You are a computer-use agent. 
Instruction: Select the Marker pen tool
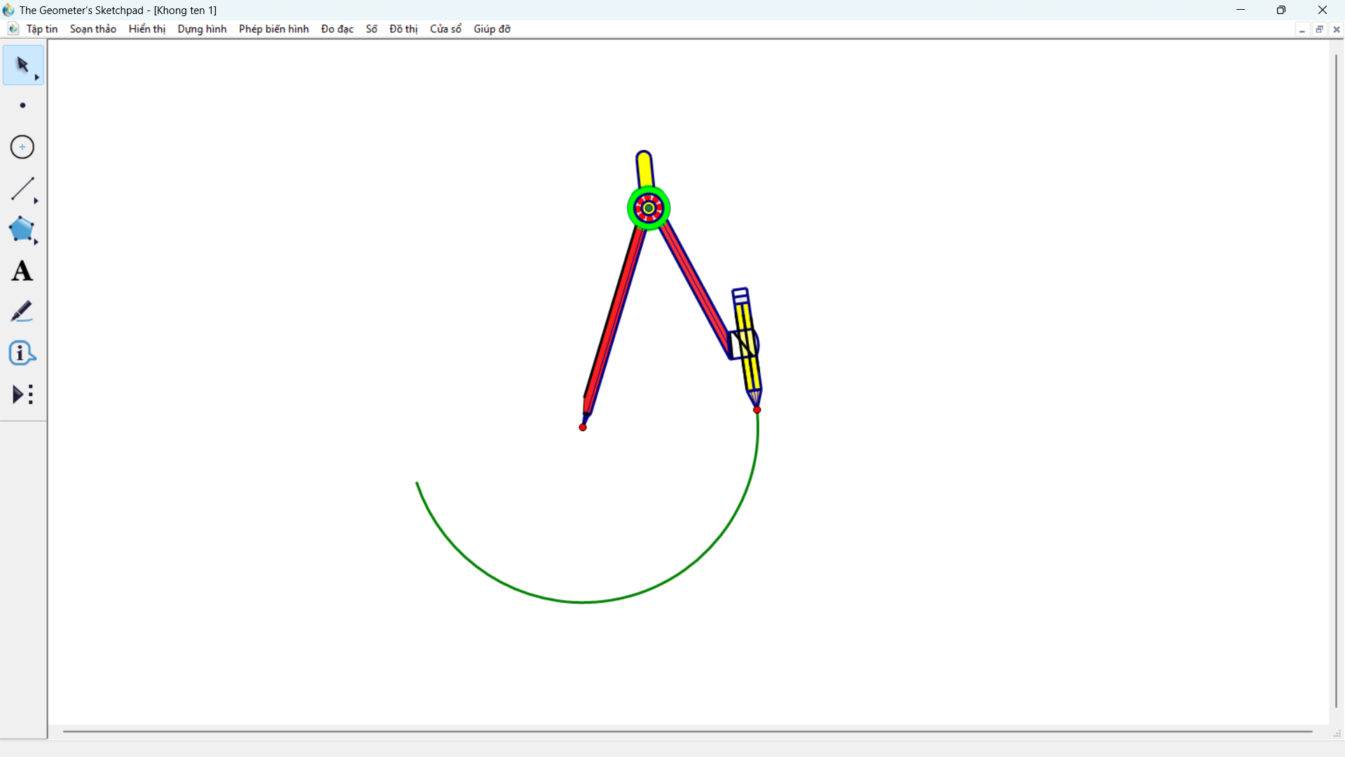point(22,312)
